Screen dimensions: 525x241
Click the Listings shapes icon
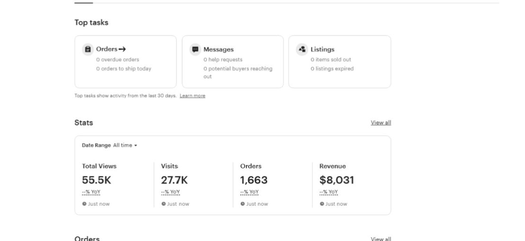pos(302,49)
